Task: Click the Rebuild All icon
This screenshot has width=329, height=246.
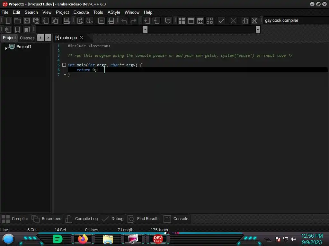Action: click(209, 21)
